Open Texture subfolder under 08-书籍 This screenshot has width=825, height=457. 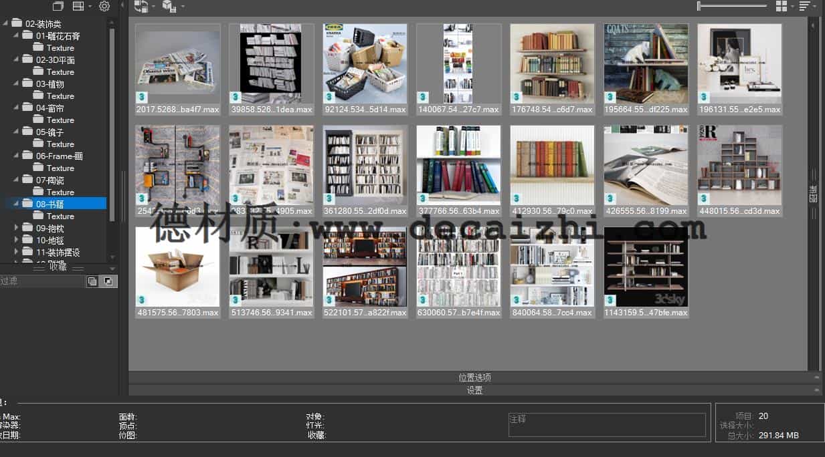point(60,216)
